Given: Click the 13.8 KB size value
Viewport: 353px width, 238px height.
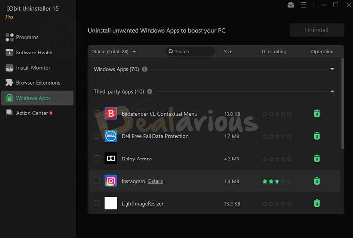Looking at the screenshot, I should (232, 114).
